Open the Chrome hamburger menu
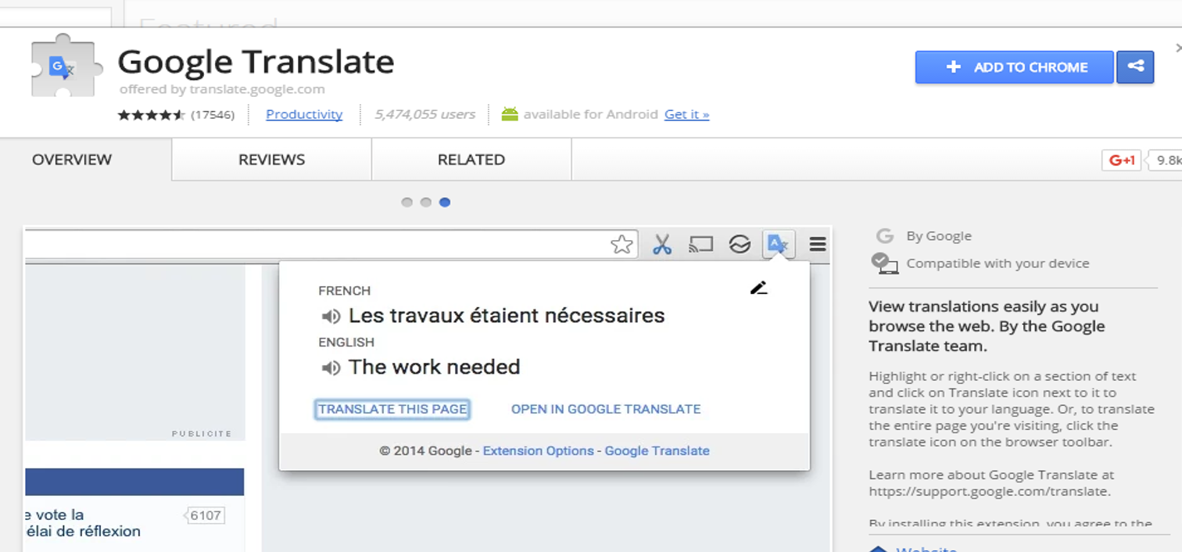The height and width of the screenshot is (552, 1182). point(818,245)
